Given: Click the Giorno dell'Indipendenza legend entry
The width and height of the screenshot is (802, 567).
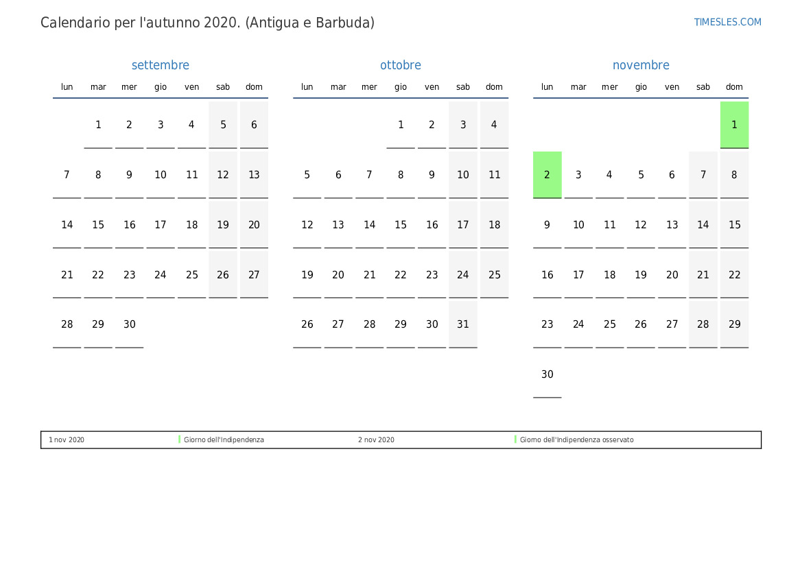Looking at the screenshot, I should tap(224, 440).
